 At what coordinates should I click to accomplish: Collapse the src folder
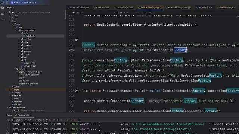[10, 21]
